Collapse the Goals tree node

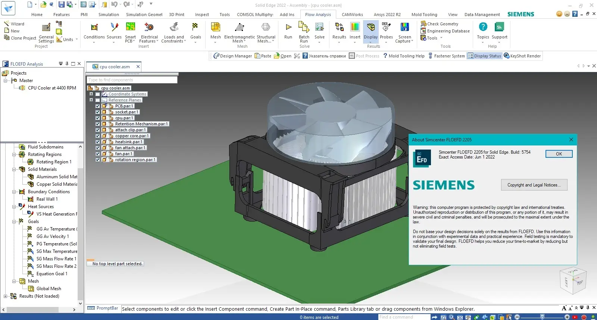coord(14,222)
